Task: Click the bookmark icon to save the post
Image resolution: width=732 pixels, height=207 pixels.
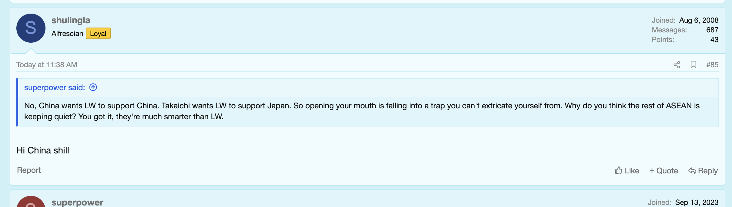Action: (x=694, y=64)
